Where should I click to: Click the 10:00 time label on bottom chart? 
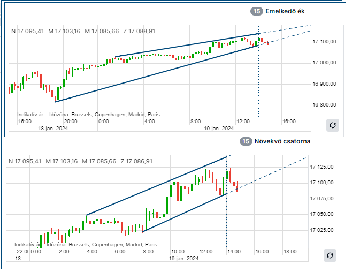pyautogui.click(x=178, y=252)
